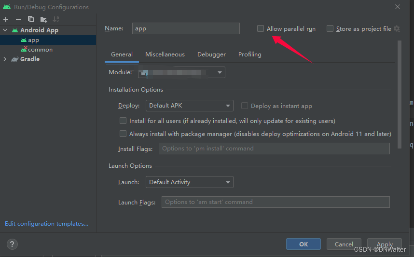Open the Miscellaneous tab
The width and height of the screenshot is (414, 257).
point(165,54)
